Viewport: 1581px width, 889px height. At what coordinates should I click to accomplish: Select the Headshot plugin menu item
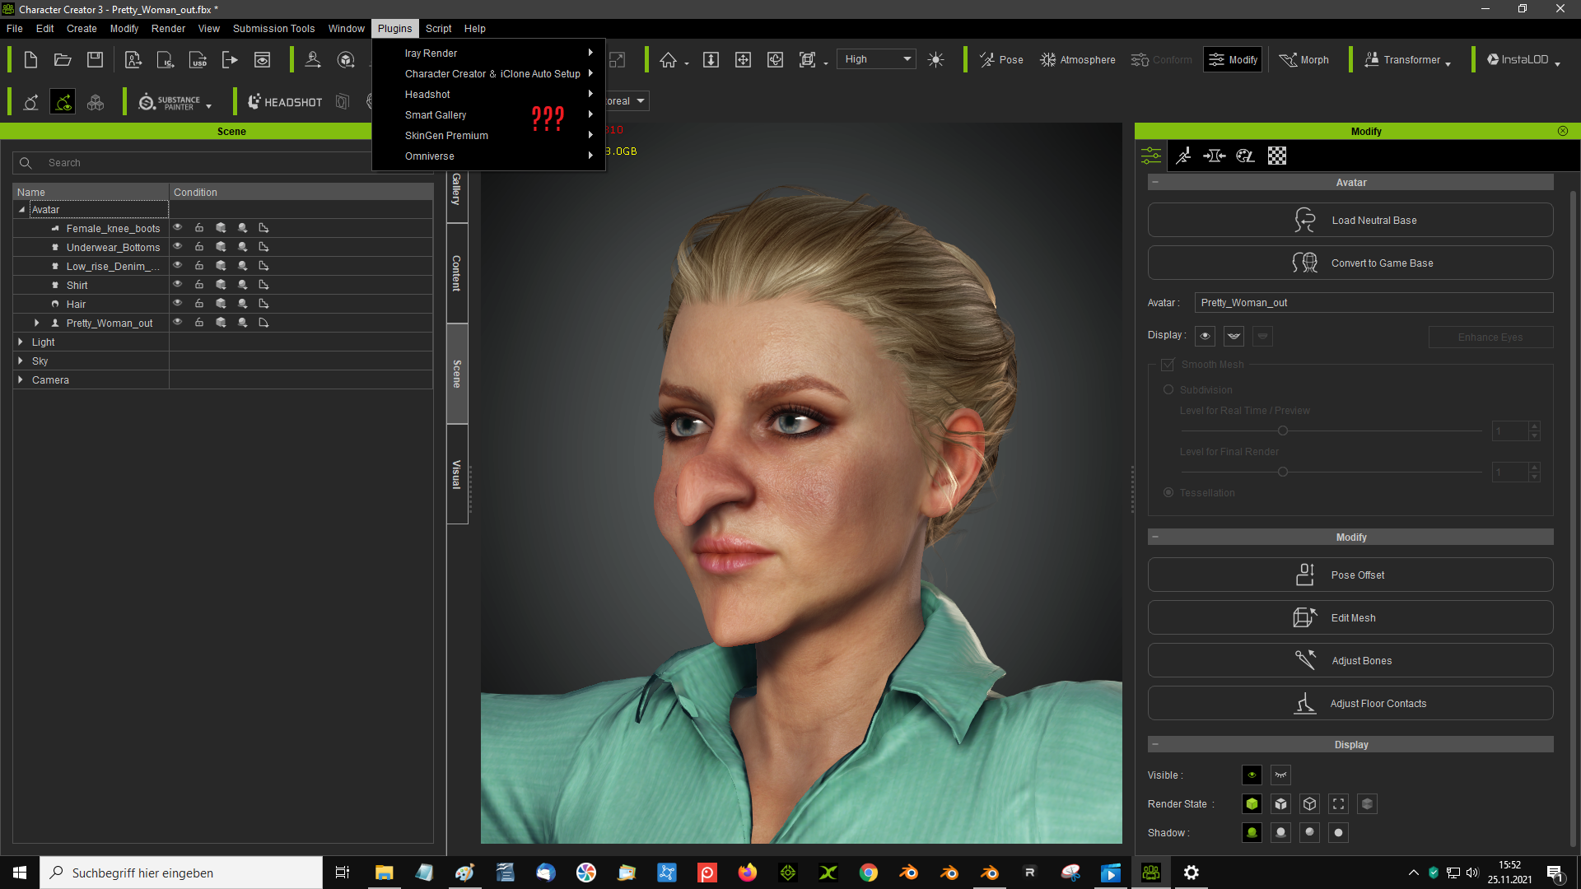coord(427,93)
